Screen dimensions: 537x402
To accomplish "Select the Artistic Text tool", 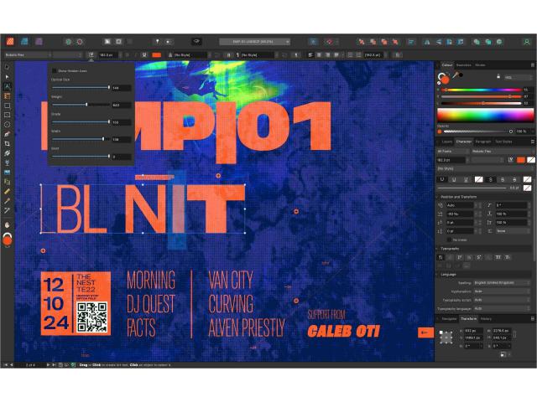I will pos(8,86).
